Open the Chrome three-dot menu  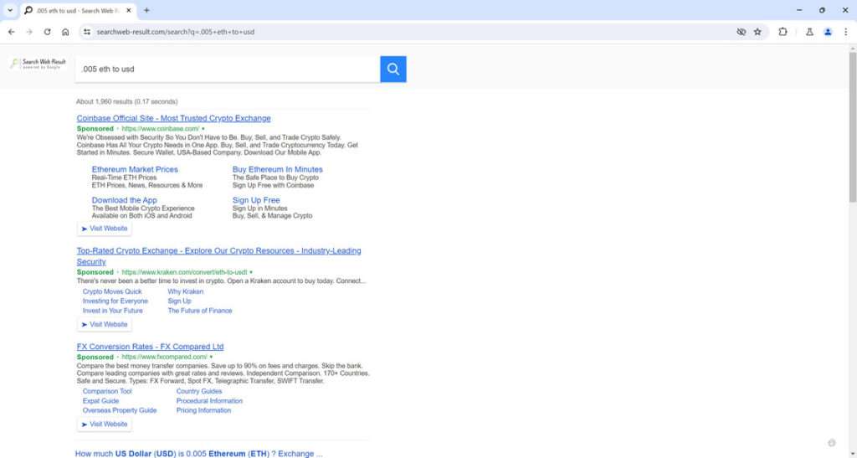click(x=845, y=33)
